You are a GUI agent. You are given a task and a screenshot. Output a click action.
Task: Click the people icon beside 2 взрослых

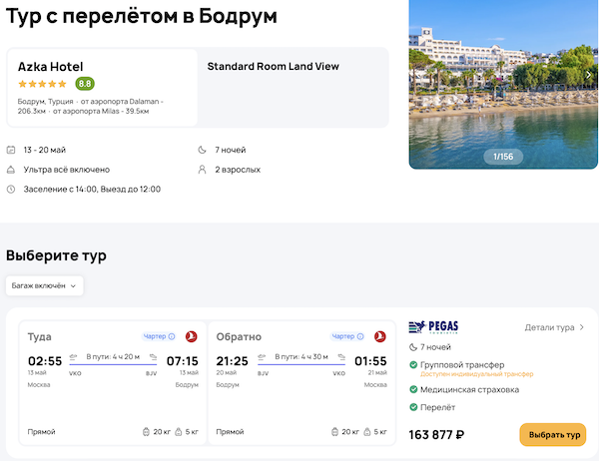point(203,170)
